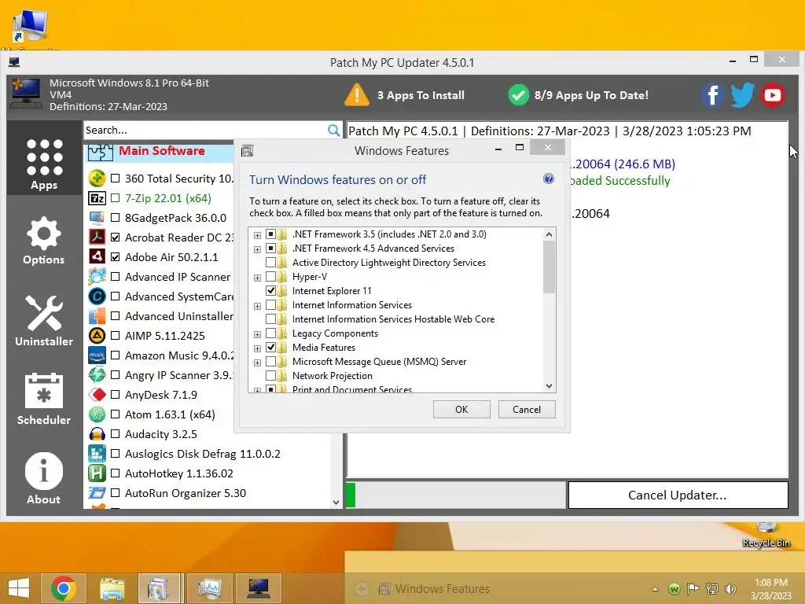Toggle the Internet Explorer 11 feature checkbox
The width and height of the screenshot is (805, 604).
tap(270, 291)
